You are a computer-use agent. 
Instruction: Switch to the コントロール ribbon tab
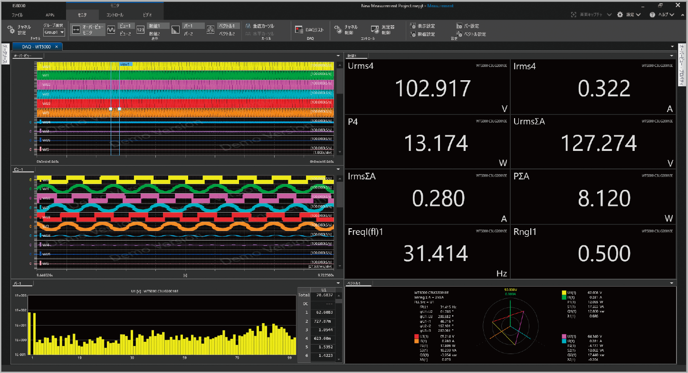tap(115, 15)
